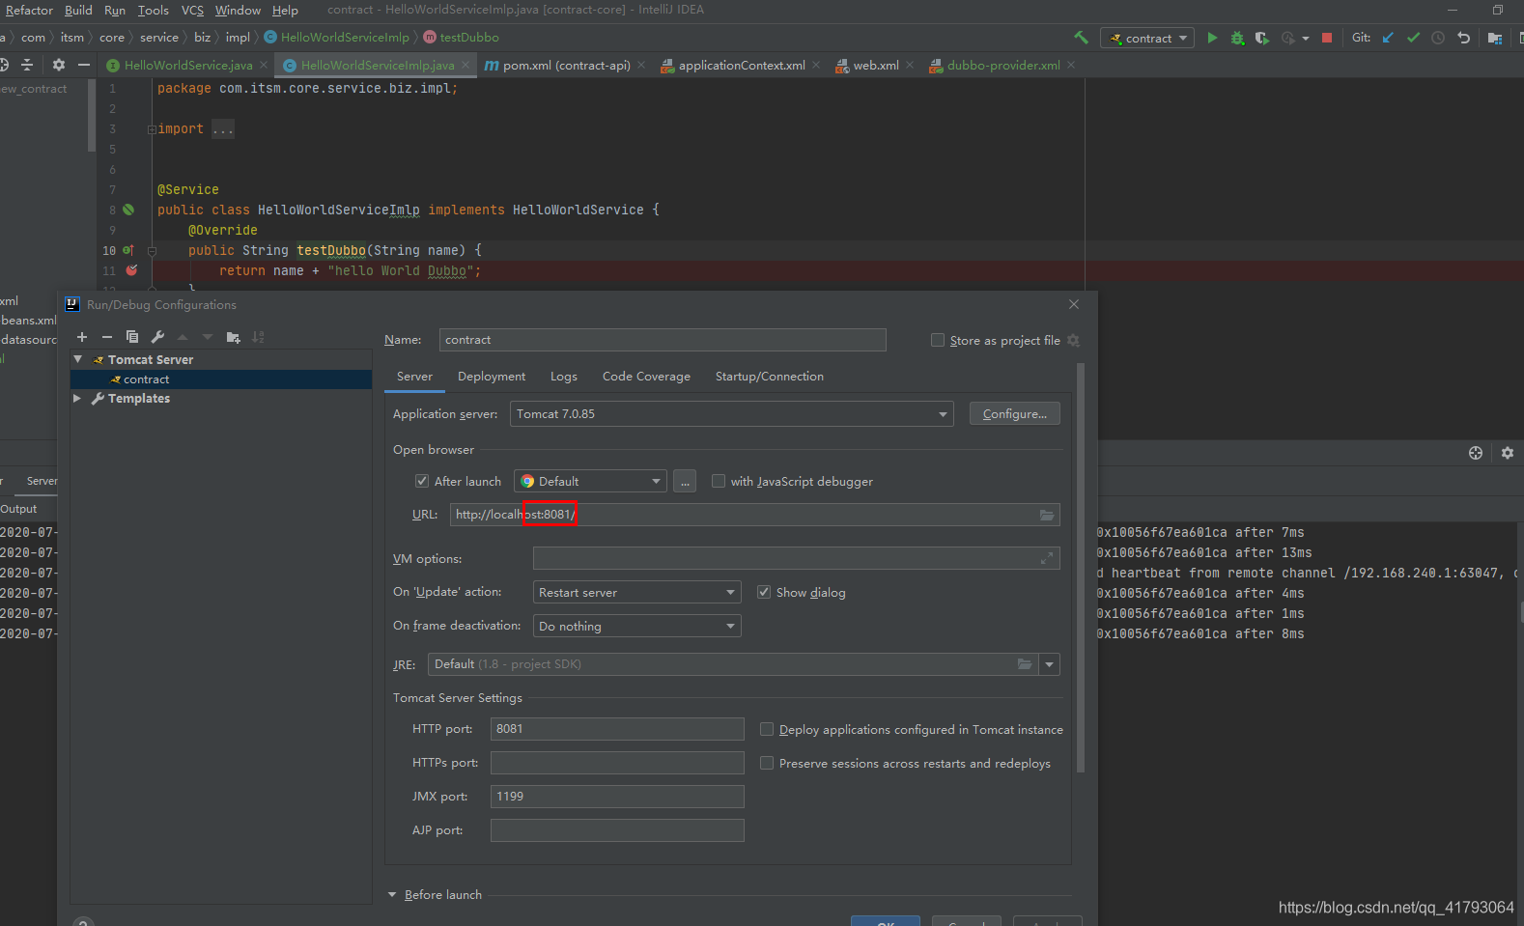Click dialog vertical scrollbar
1524x926 pixels.
pyautogui.click(x=1081, y=568)
